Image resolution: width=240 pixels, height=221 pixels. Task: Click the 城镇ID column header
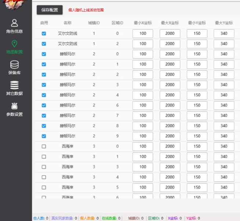[x=94, y=23]
